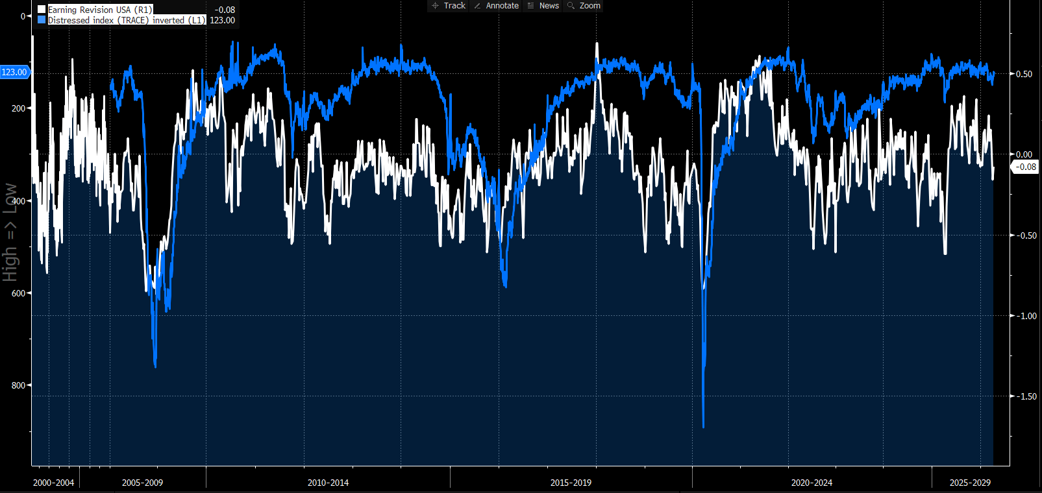Image resolution: width=1042 pixels, height=493 pixels.
Task: Select the 'Distressed index (TRACE) inverted (L1)' legend label
Action: pyautogui.click(x=127, y=20)
